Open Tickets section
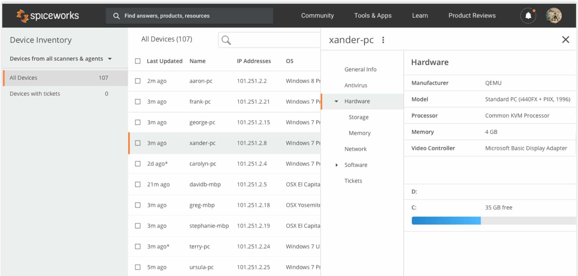Viewport: 578px width, 276px height. click(353, 181)
